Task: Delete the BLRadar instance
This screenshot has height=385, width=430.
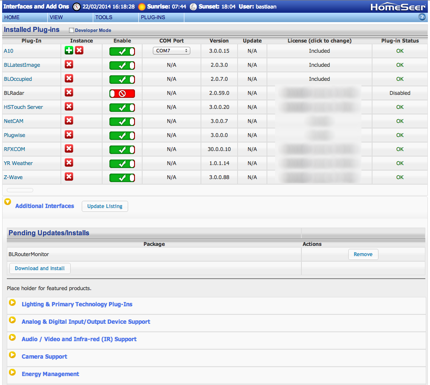Action: coord(69,92)
